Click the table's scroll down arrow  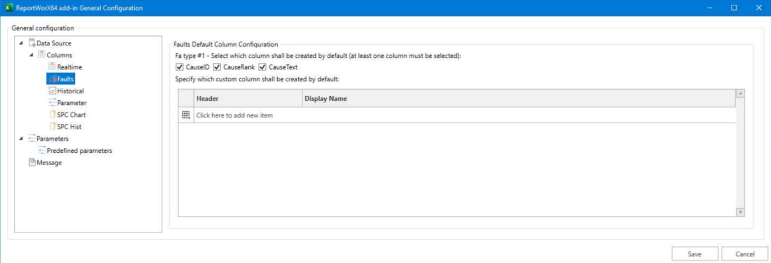(x=740, y=212)
